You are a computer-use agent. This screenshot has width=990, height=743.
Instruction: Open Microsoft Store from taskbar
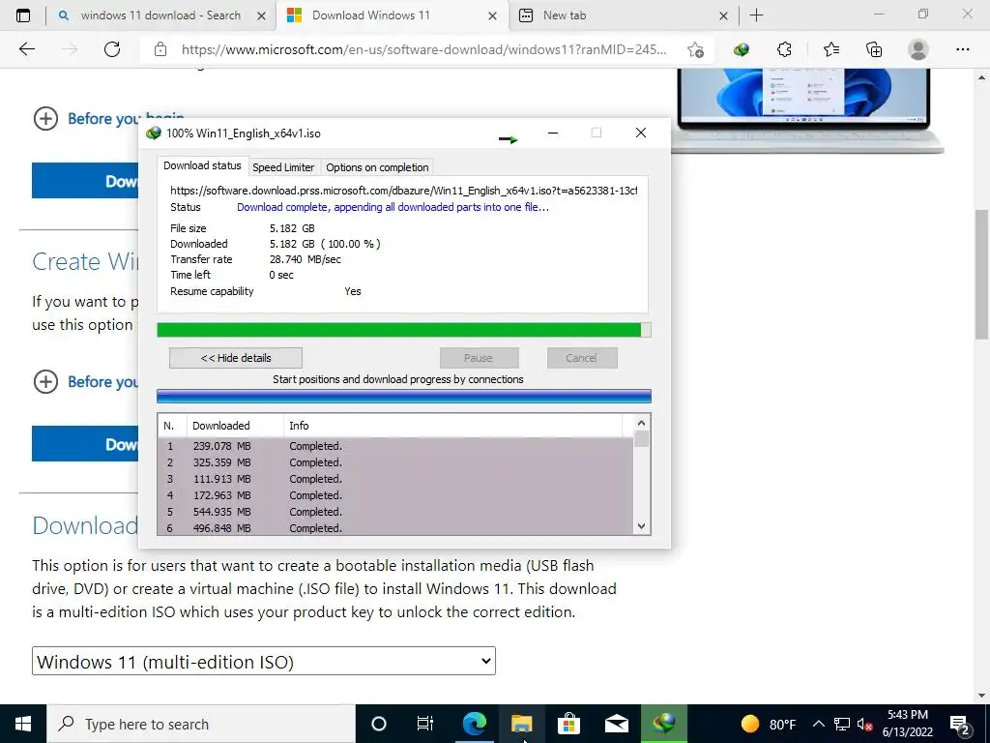568,724
